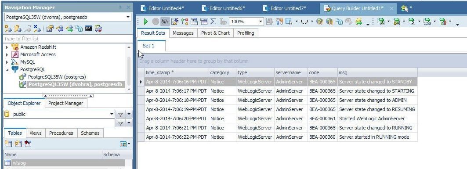
Task: Switch to Editor Untitled4* tab
Action: (x=163, y=8)
